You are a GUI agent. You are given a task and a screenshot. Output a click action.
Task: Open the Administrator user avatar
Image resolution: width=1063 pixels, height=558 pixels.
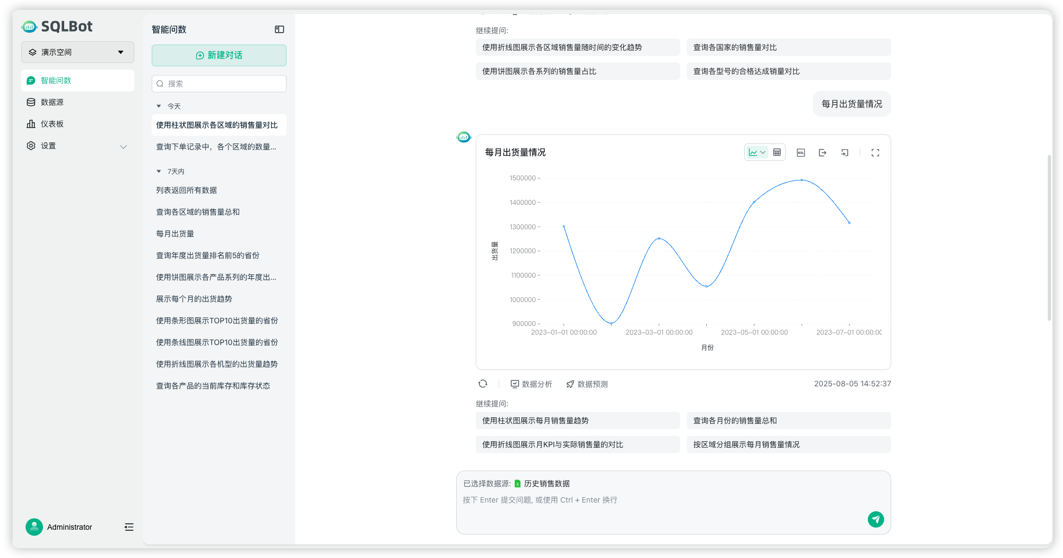(34, 527)
